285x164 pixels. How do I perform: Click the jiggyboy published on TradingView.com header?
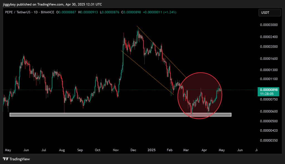[x=52, y=4]
